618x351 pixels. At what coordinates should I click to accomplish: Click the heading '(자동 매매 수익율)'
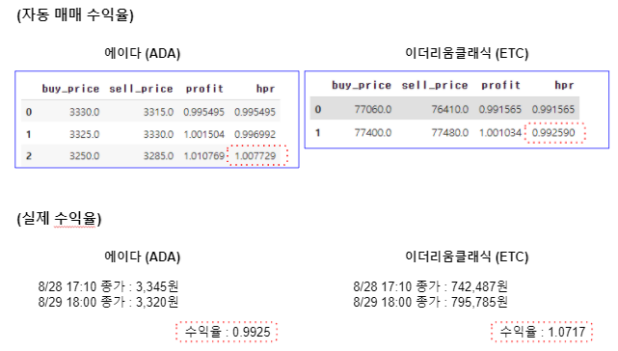coord(75,15)
